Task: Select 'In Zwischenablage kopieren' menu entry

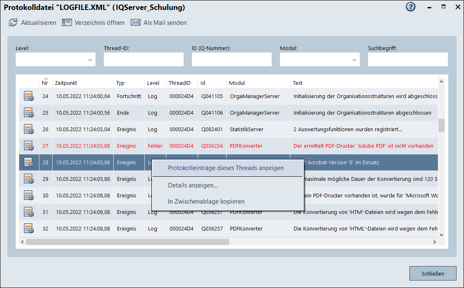Action: click(206, 202)
